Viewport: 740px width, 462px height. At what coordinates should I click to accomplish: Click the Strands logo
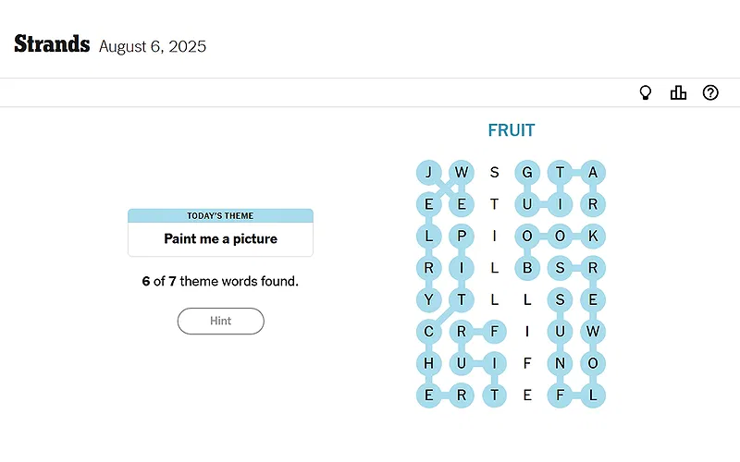click(52, 44)
